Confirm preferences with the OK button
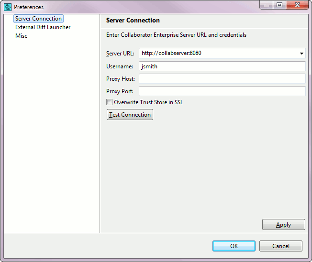This screenshot has height=262, width=312. coord(234,246)
